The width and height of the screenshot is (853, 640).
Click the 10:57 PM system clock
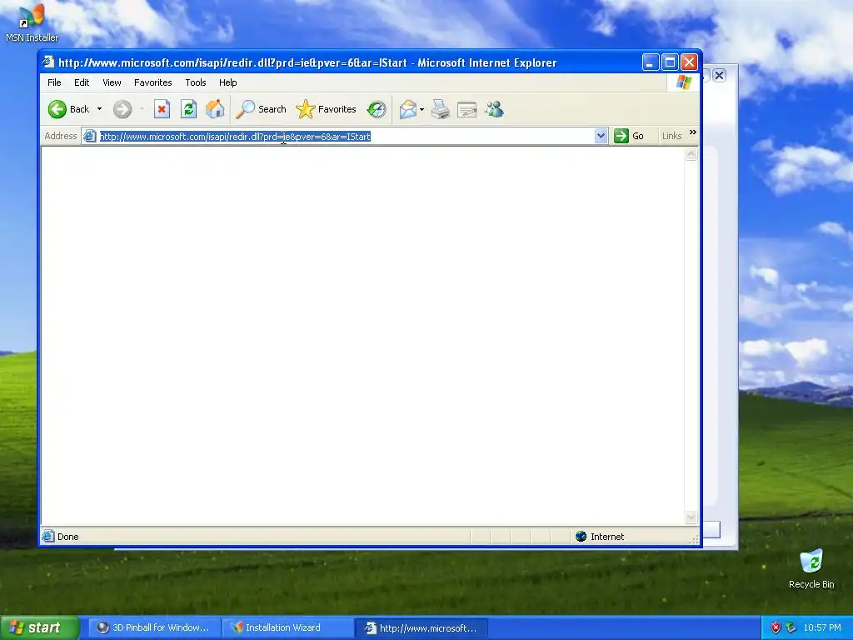(x=822, y=628)
